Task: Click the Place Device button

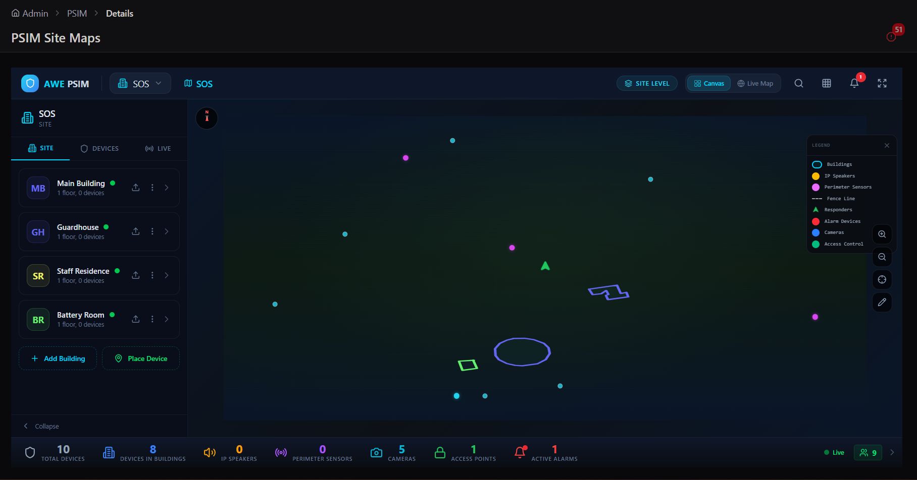Action: point(141,358)
